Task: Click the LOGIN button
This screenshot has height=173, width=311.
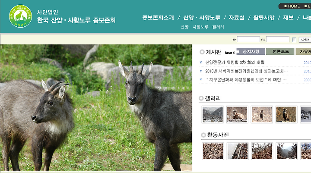Action: click(x=305, y=40)
